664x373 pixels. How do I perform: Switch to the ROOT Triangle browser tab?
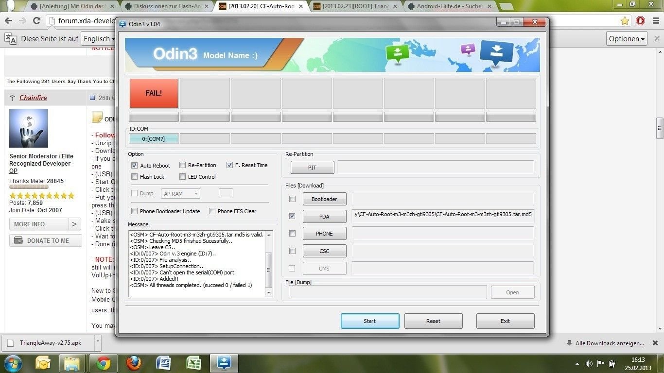click(355, 6)
